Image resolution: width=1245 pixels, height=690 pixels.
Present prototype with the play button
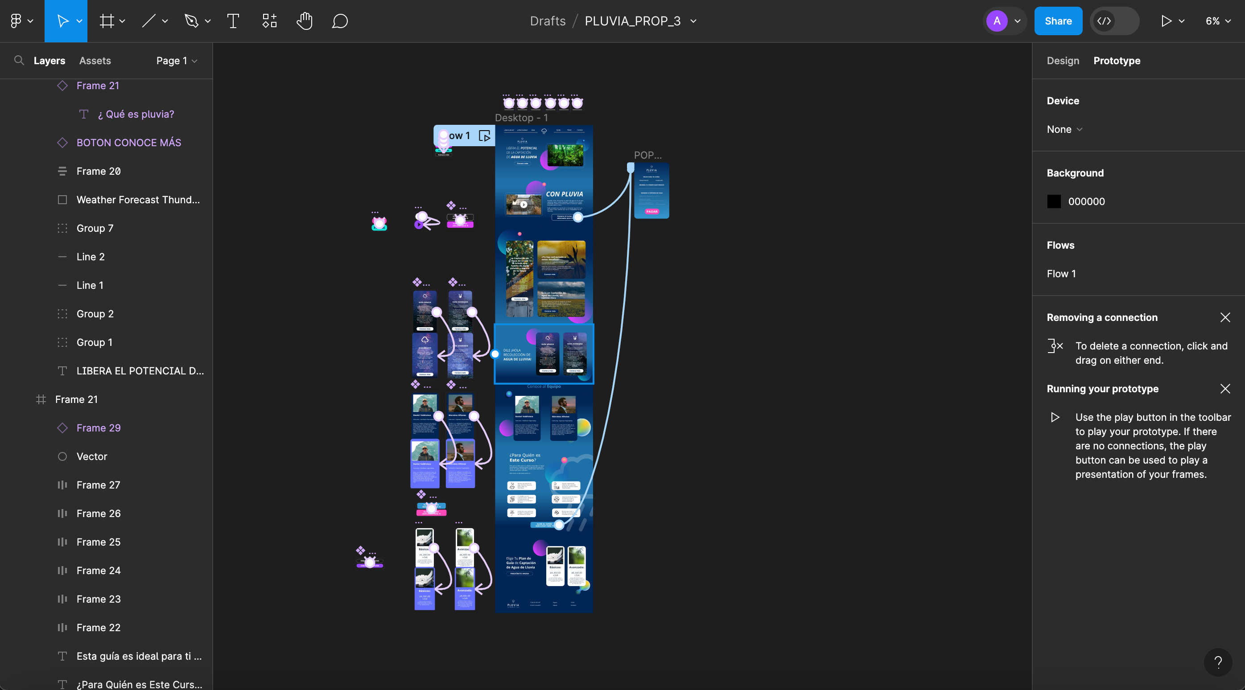[1165, 21]
